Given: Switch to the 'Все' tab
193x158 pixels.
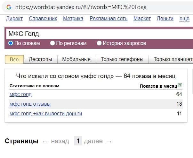Looking at the screenshot, I should point(14,59).
